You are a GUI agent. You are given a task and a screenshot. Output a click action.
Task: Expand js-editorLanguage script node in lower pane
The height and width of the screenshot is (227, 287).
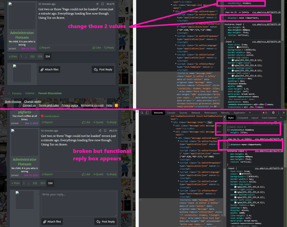click(x=179, y=172)
